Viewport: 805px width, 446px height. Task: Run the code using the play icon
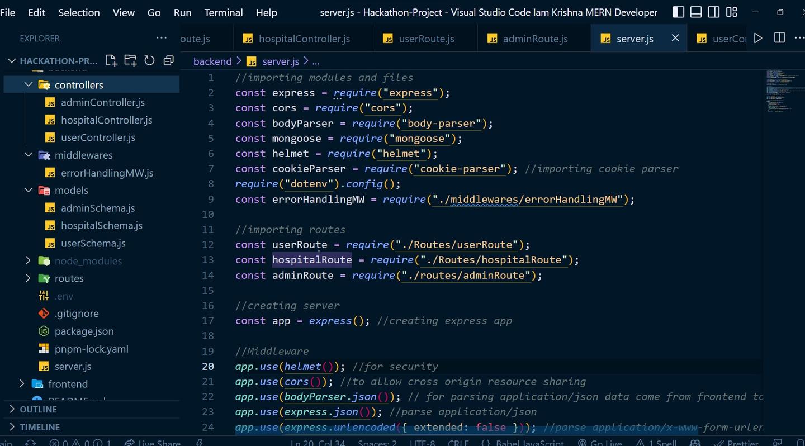757,38
